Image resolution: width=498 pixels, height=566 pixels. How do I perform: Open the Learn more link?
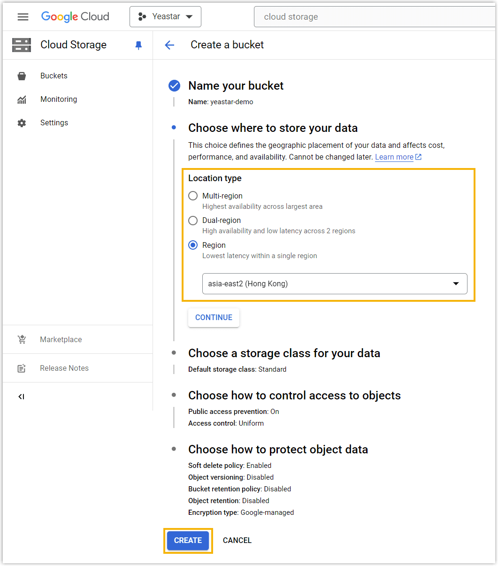[394, 157]
